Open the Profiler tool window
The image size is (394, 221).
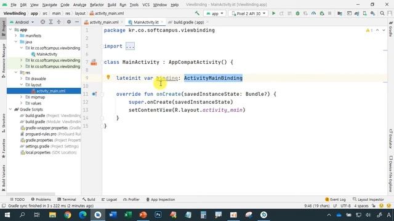click(131, 200)
